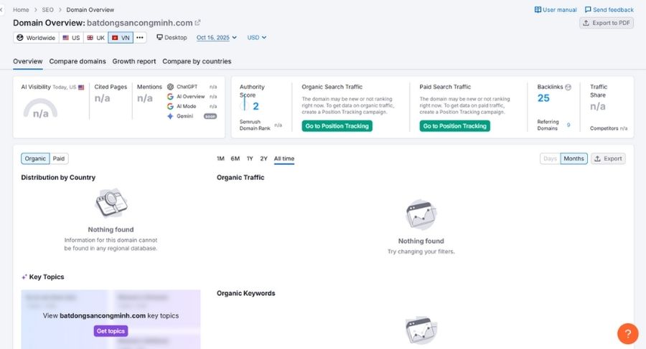The image size is (646, 349).
Task: Click the Google icon next to AI Mode
Action: 170,106
